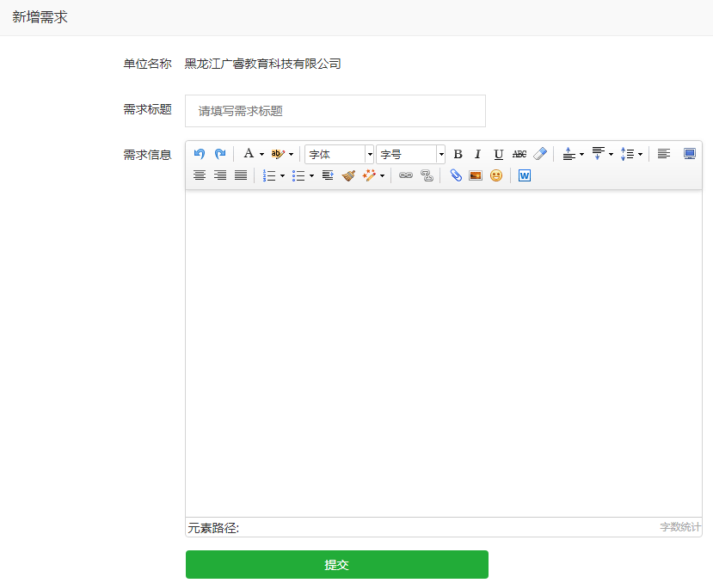Click the font color A button
The image size is (713, 583).
click(x=249, y=154)
